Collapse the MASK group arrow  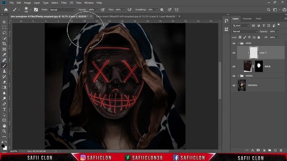[x=239, y=43]
